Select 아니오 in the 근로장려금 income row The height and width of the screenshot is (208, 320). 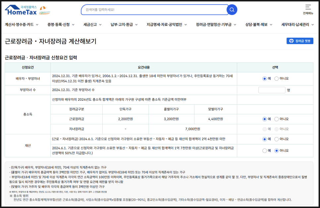coord(276,119)
